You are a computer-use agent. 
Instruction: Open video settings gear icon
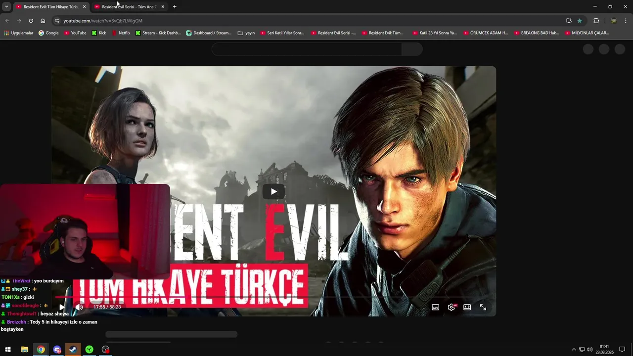point(452,307)
